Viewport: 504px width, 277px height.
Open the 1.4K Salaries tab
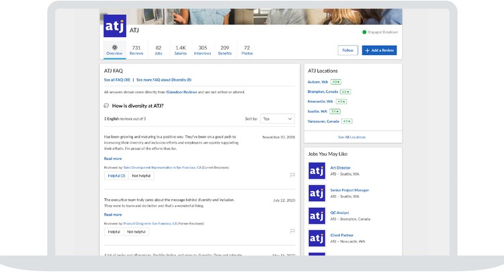(181, 50)
